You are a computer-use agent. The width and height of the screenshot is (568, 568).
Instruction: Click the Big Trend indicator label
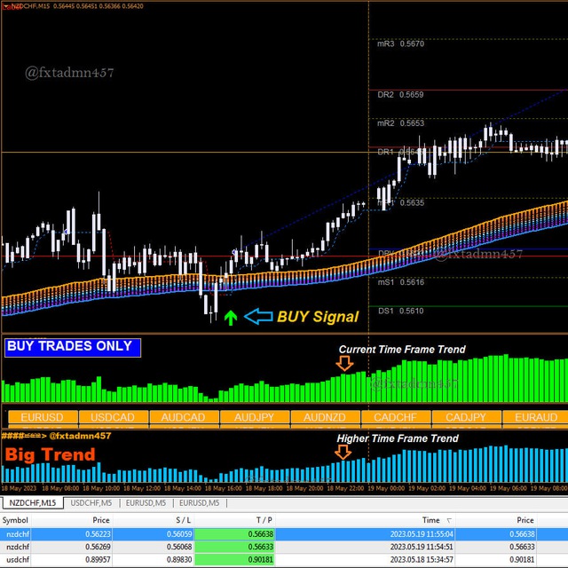51,454
